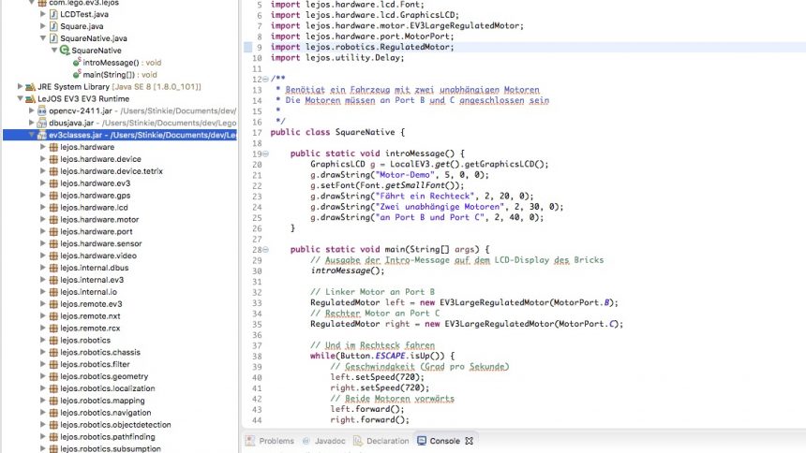Click the marker on line 9 gutter
The image size is (806, 453).
click(247, 47)
